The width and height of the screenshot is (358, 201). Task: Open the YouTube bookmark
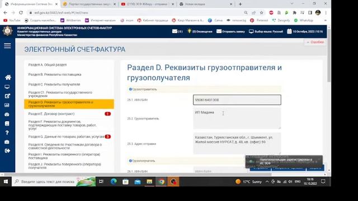pyautogui.click(x=12, y=21)
